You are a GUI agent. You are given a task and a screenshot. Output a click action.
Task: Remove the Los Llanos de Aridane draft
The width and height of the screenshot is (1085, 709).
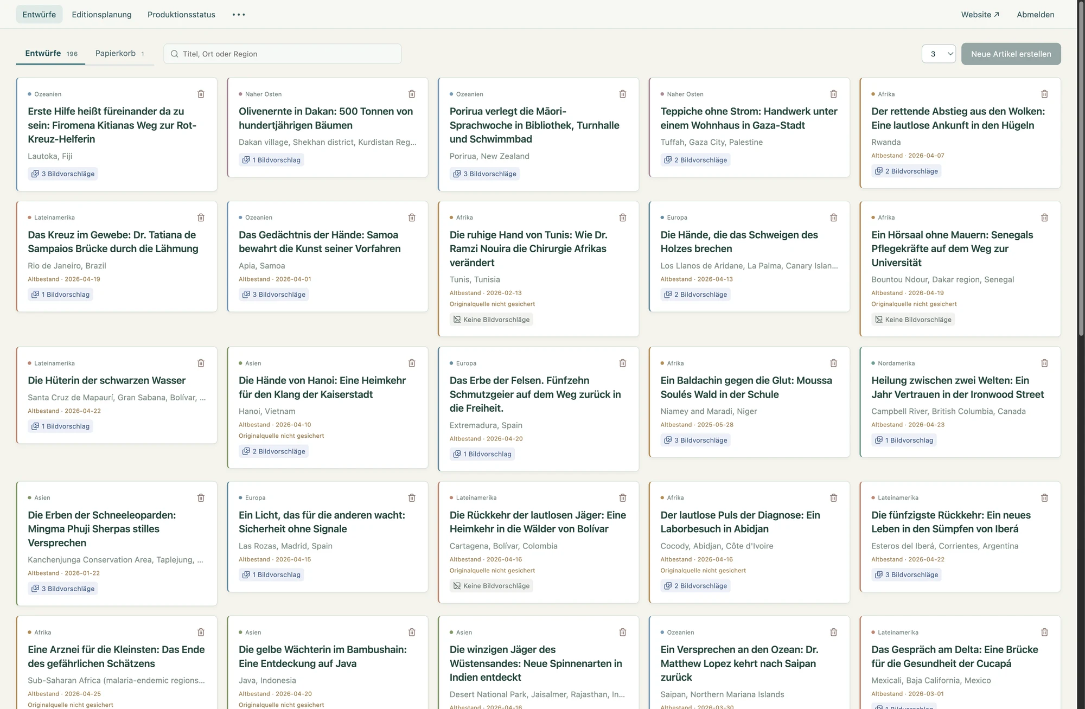click(834, 218)
